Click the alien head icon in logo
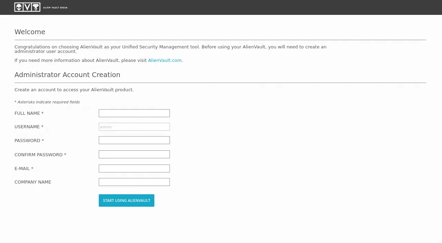This screenshot has height=243, width=442. [19, 7]
